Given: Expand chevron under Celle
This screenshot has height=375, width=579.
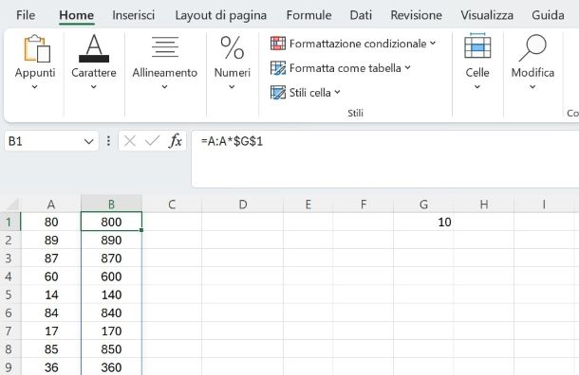Looking at the screenshot, I should pyautogui.click(x=477, y=87).
